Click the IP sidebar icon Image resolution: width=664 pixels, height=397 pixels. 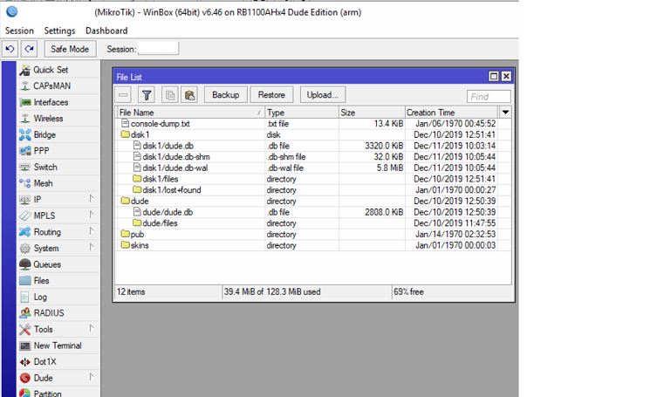(x=25, y=199)
